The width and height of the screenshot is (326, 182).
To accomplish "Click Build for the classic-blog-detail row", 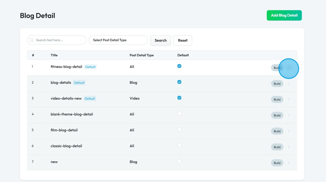I will tap(277, 147).
